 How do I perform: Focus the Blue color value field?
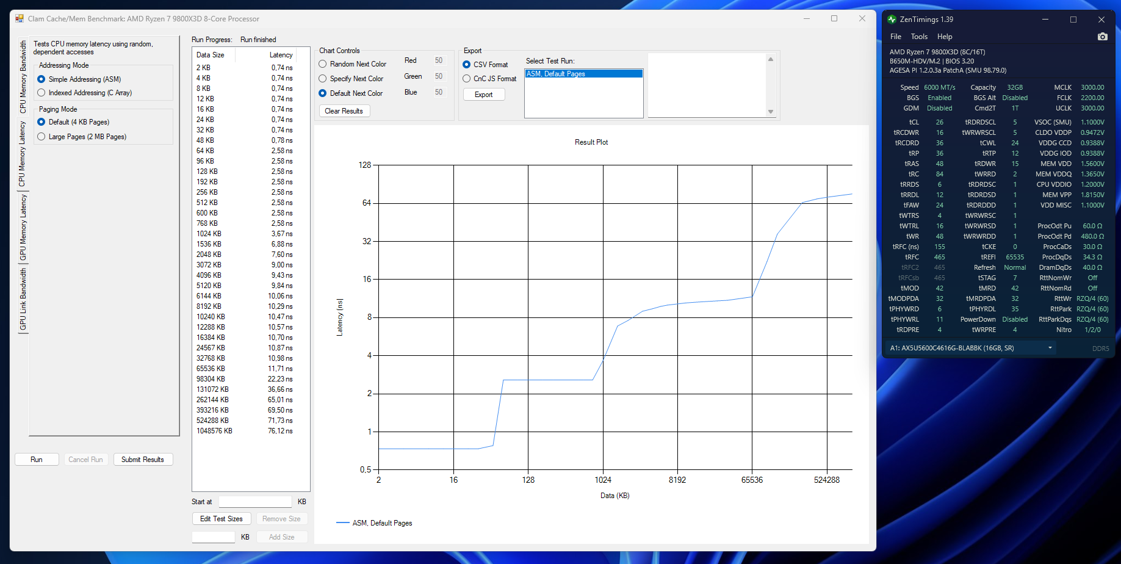pyautogui.click(x=439, y=92)
